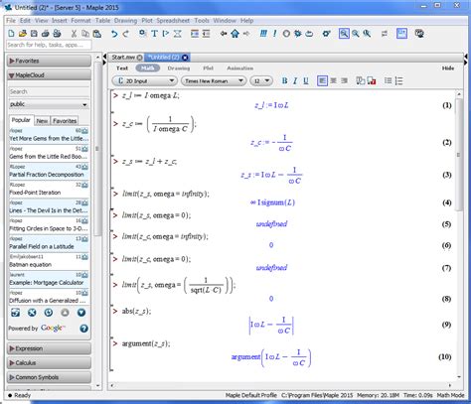
Task: Toggle bold formatting
Action: pos(284,80)
